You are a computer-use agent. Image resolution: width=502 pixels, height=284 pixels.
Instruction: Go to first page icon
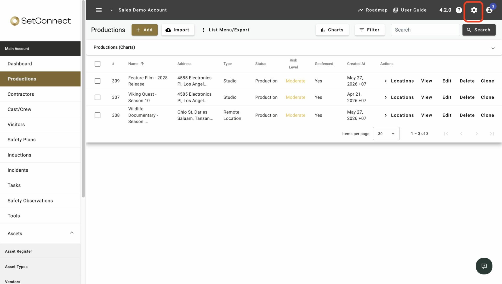click(446, 134)
